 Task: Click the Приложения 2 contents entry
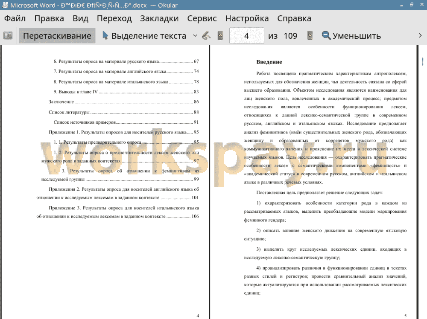pos(118,193)
